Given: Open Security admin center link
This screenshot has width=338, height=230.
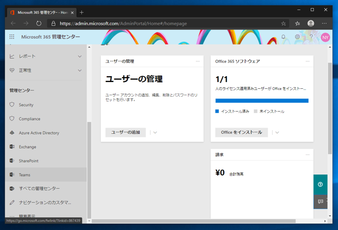Looking at the screenshot, I should tap(26, 105).
